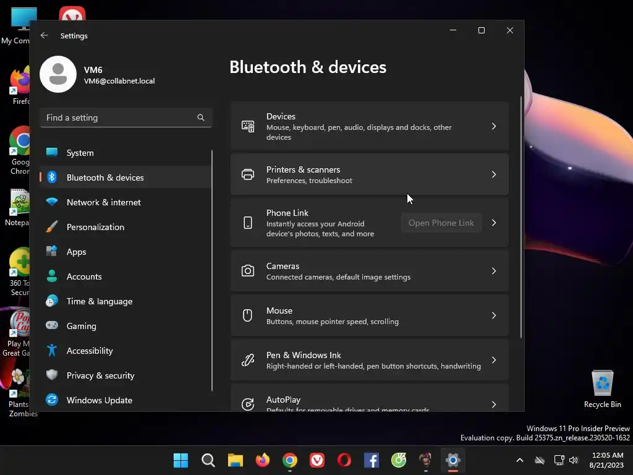
Task: Click the Time & language clock icon
Action: pyautogui.click(x=52, y=301)
